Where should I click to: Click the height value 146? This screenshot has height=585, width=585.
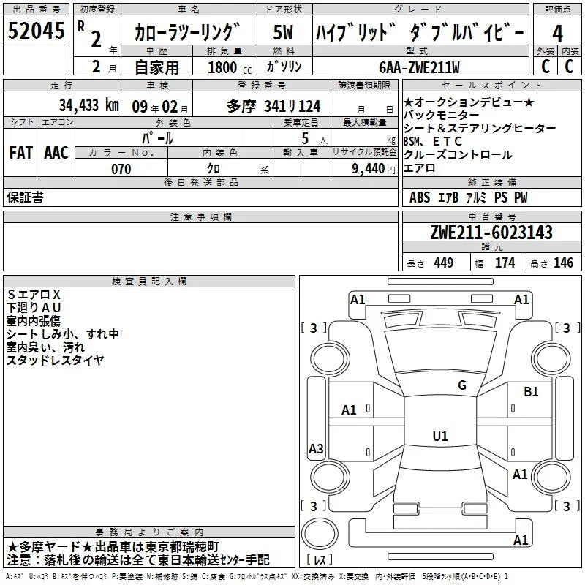click(563, 263)
